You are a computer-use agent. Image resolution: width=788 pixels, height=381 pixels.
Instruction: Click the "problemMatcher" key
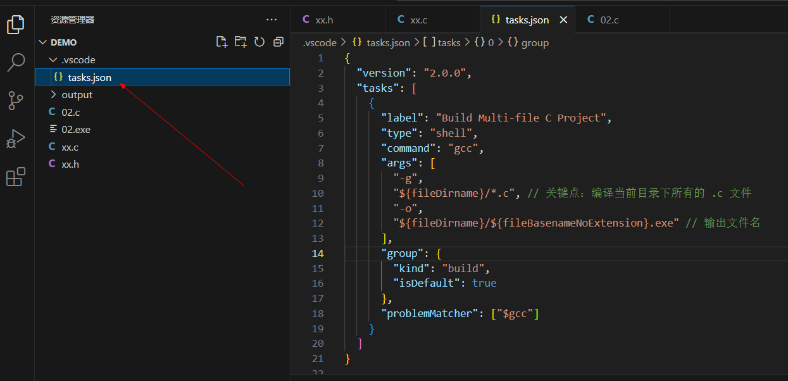pyautogui.click(x=430, y=313)
